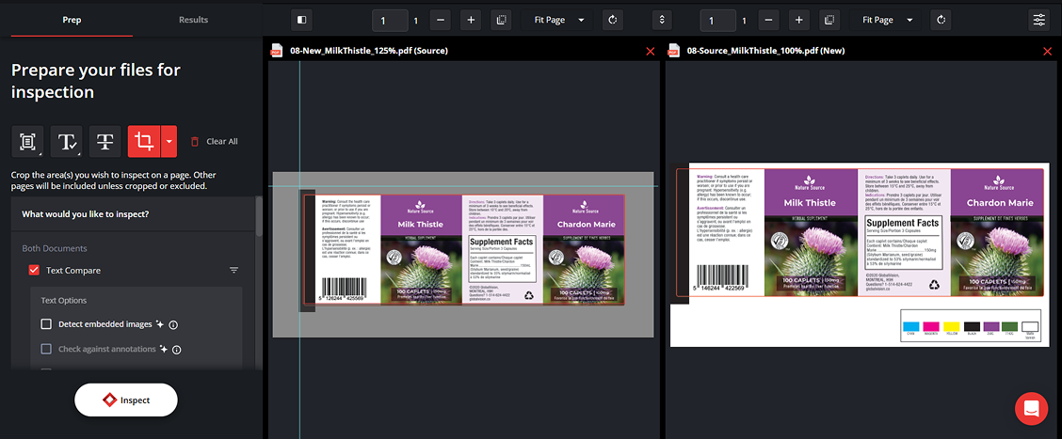The height and width of the screenshot is (439, 1062).
Task: Open New document page layout icon
Action: 829,20
